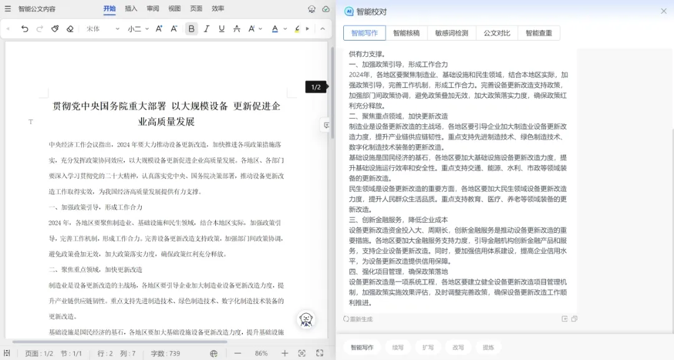Toggle underline formatting button

coord(222,29)
